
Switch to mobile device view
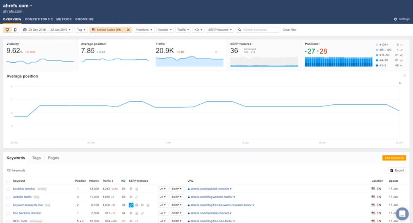click(15, 30)
